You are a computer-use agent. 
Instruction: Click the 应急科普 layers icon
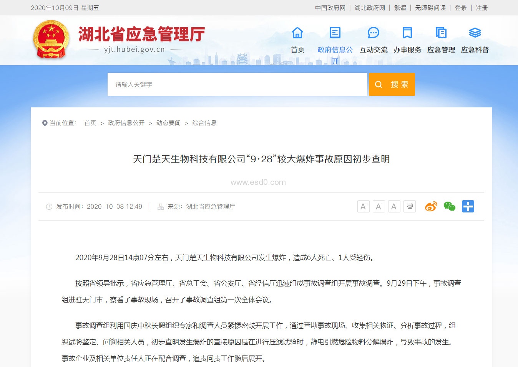tap(475, 33)
